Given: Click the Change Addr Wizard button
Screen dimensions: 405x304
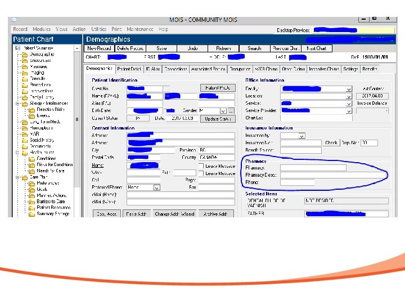Looking at the screenshot, I should 174,214.
